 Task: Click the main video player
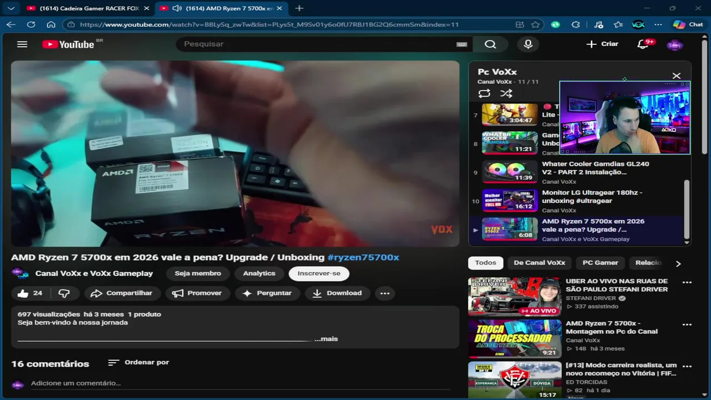pos(235,153)
